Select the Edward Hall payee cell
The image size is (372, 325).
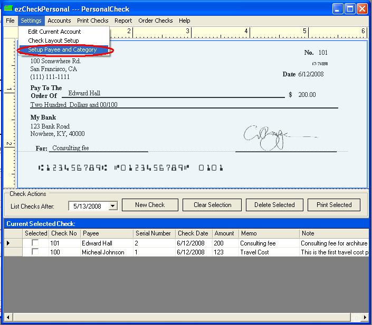tap(107, 243)
